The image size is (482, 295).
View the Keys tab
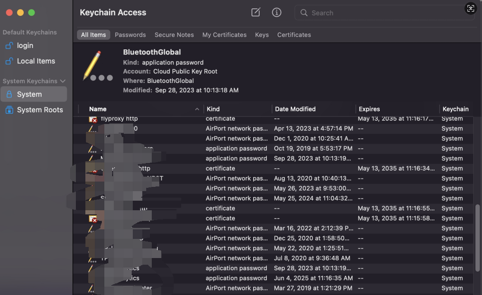262,34
